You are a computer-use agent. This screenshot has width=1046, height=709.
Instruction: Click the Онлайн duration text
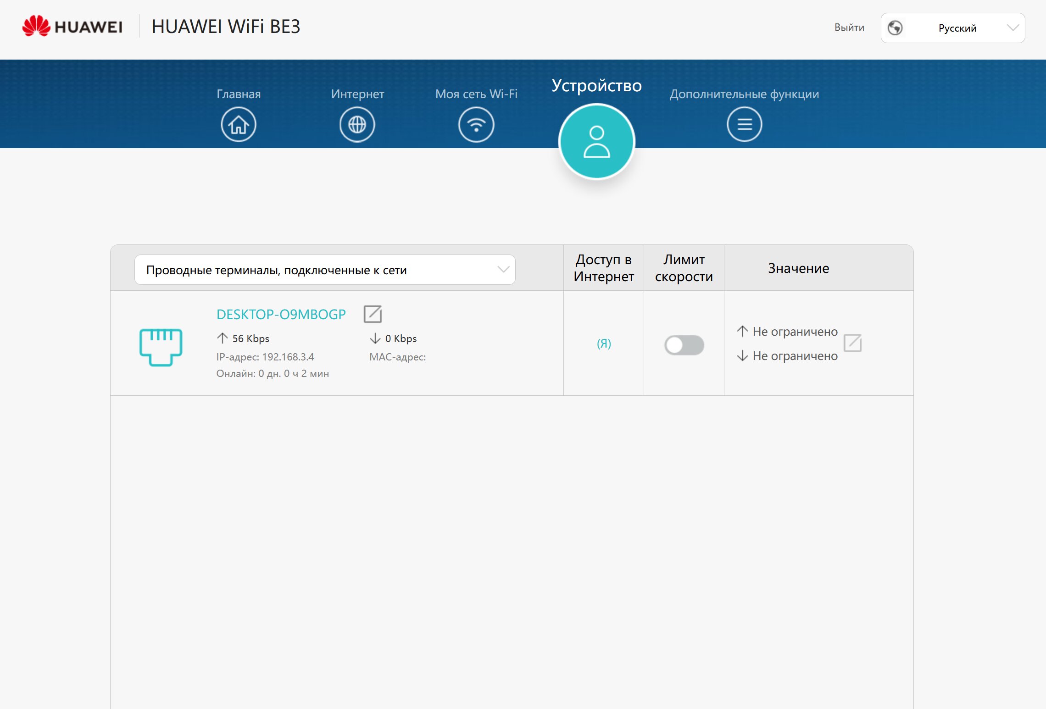[273, 373]
